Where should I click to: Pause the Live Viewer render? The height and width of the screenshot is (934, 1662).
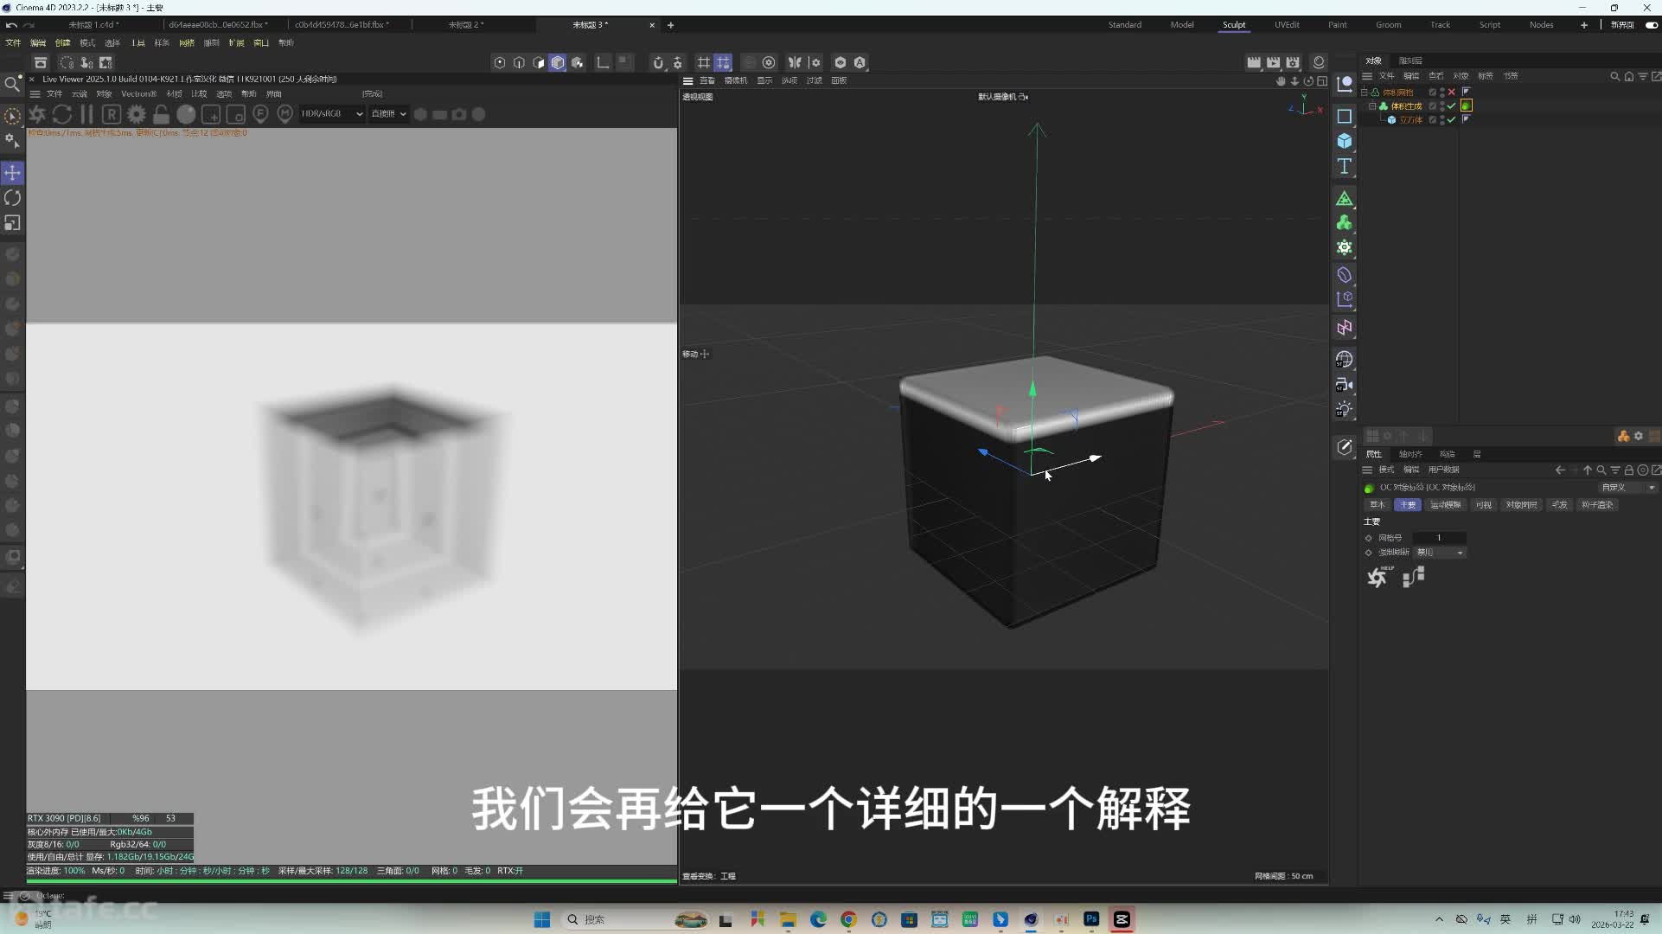click(86, 114)
